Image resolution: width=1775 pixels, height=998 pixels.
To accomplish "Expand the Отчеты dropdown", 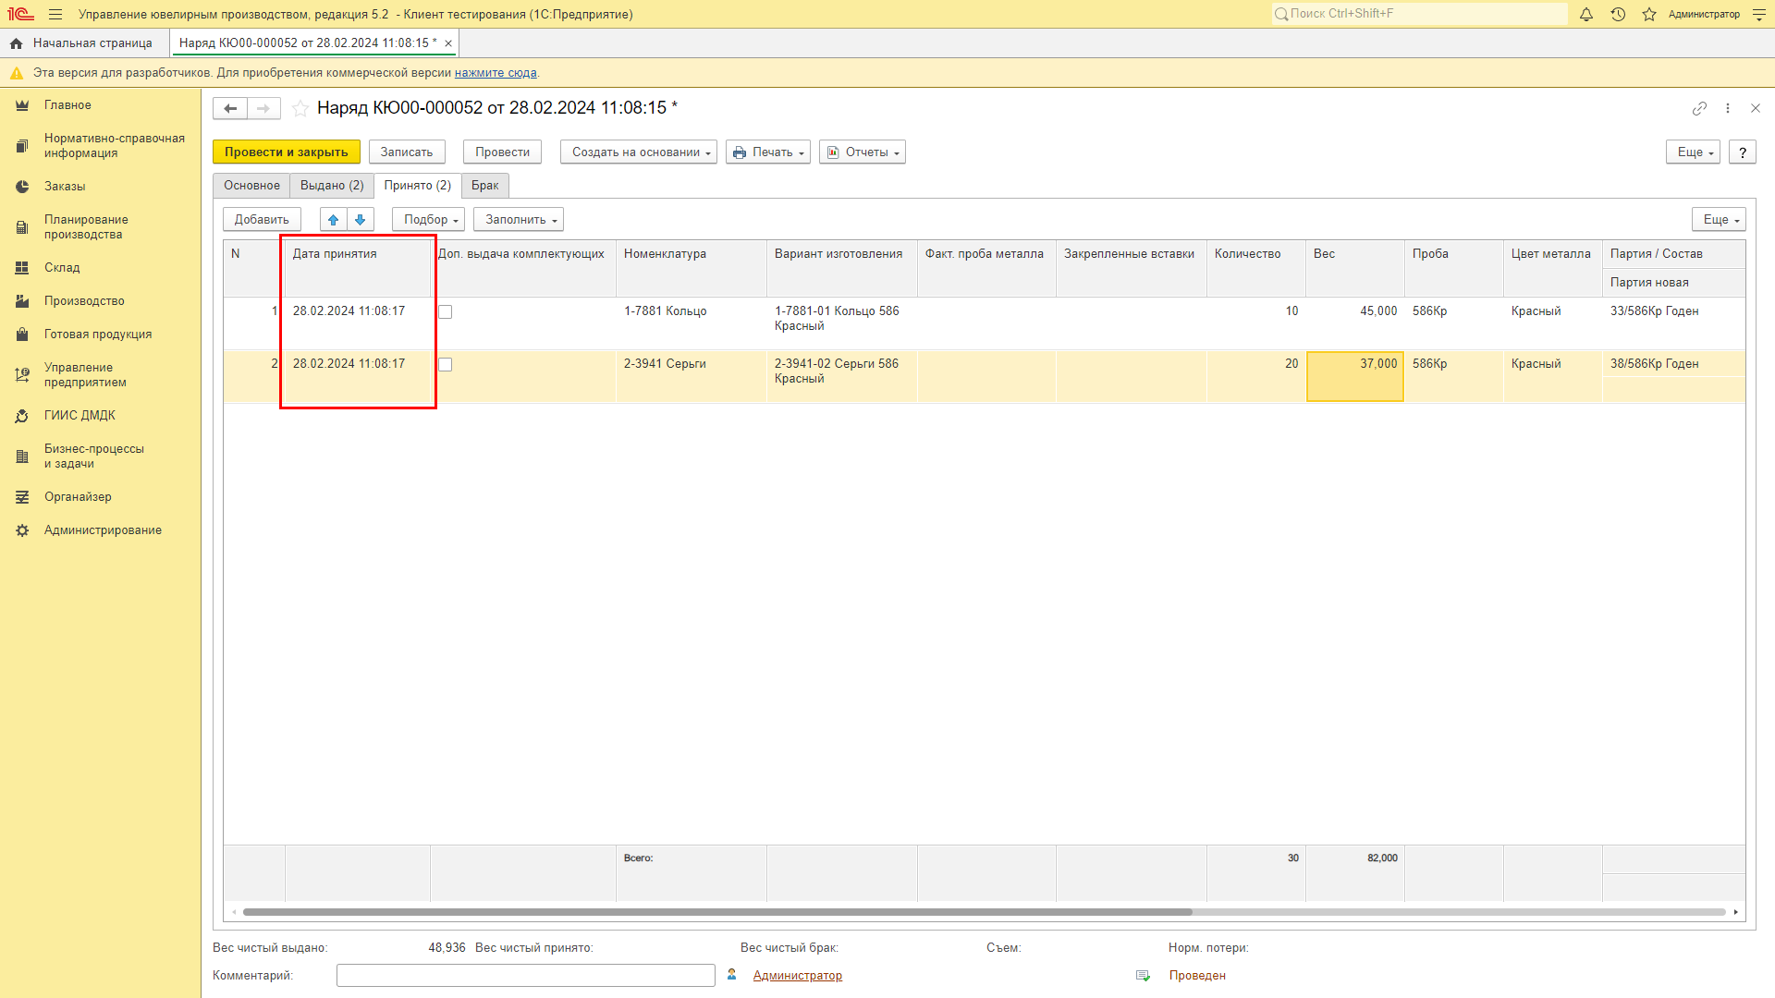I will pyautogui.click(x=863, y=152).
